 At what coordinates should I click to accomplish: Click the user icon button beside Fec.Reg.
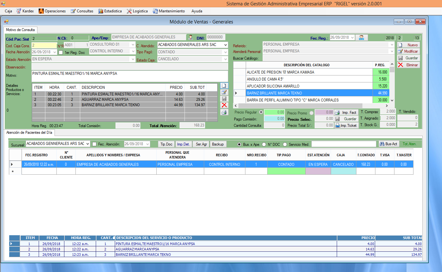click(361, 37)
